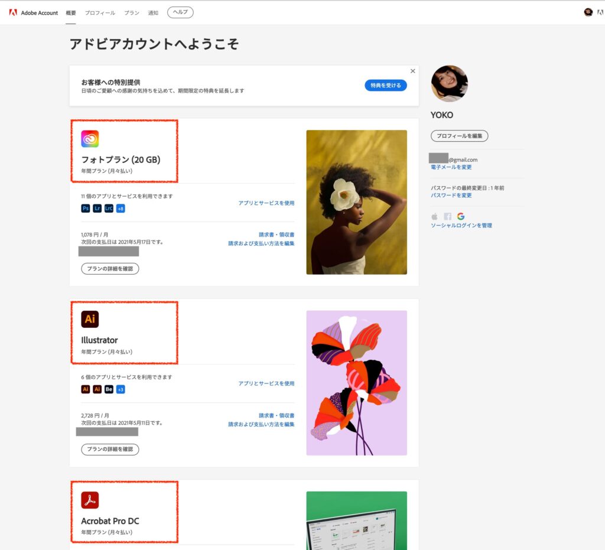This screenshot has height=550, width=605.
Task: Click the フォトプラン (20 GB) heading
Action: tap(121, 160)
